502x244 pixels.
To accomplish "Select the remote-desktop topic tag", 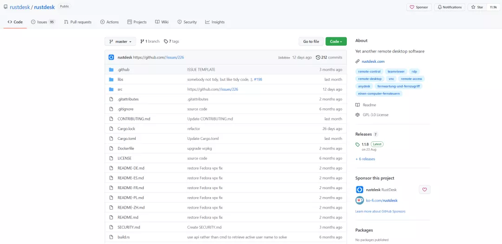I will [x=370, y=79].
